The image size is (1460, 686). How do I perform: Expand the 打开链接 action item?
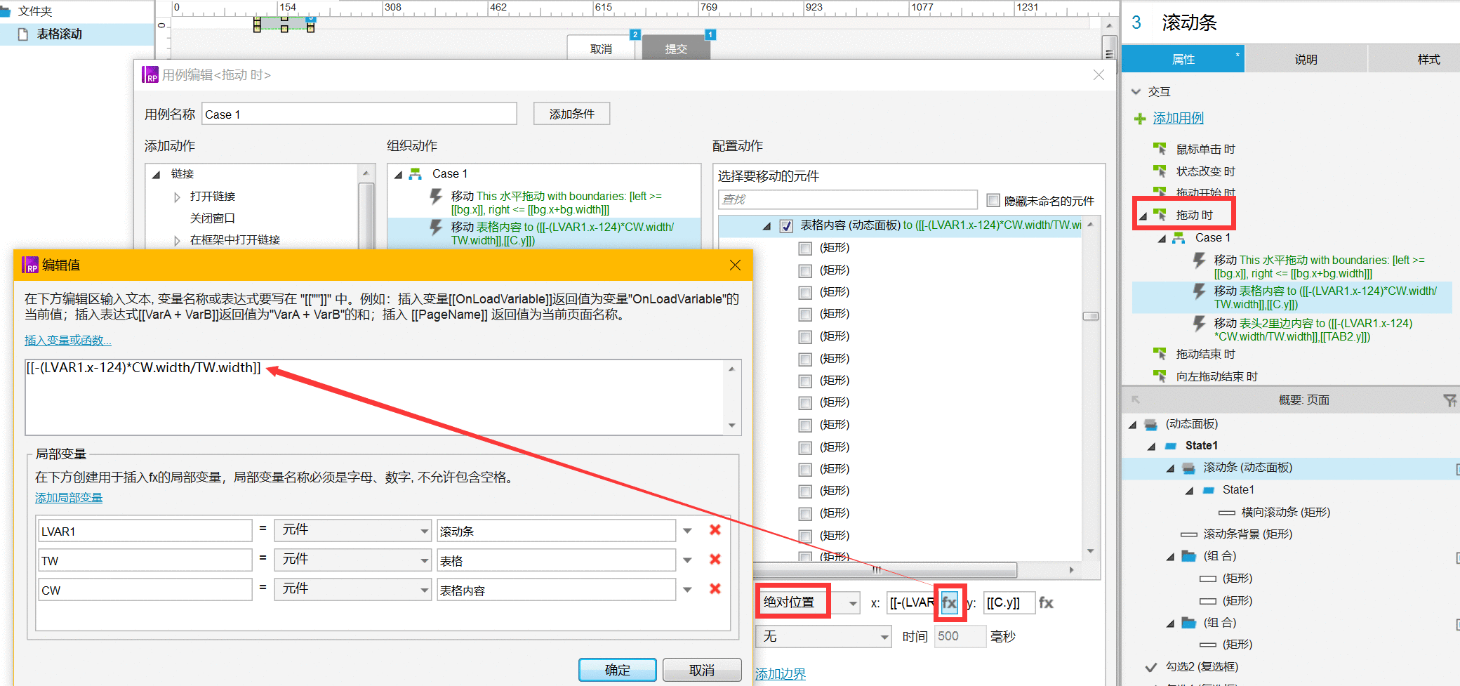click(x=177, y=197)
